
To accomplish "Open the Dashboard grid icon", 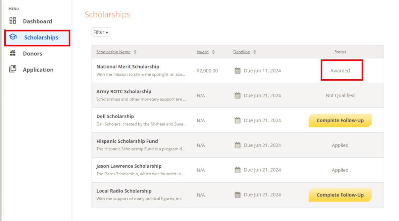I will [x=13, y=20].
